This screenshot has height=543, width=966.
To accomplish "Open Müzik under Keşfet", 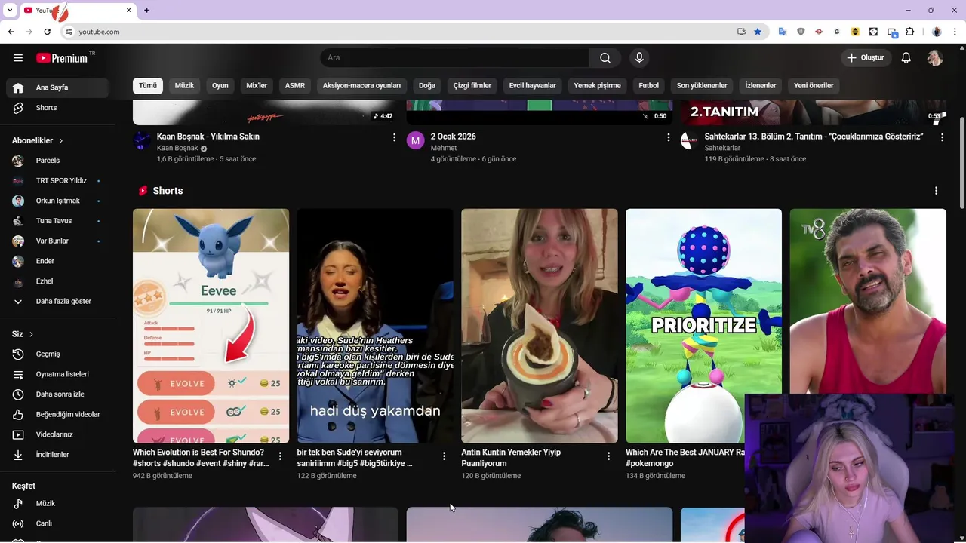I will 57,503.
